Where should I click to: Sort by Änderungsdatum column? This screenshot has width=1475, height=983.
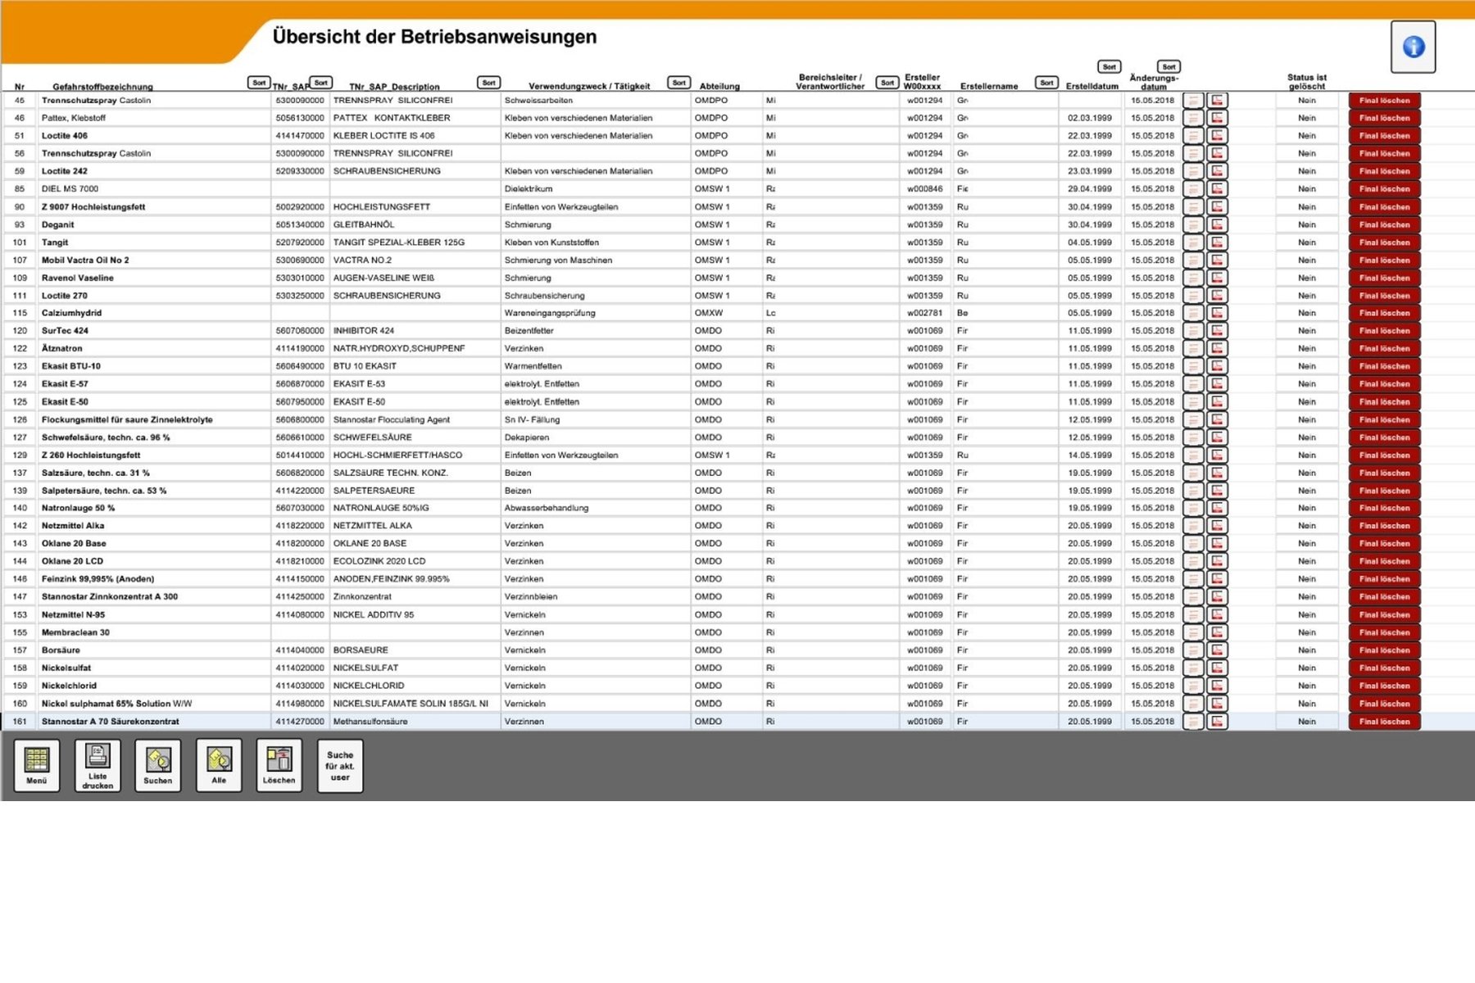[1169, 67]
